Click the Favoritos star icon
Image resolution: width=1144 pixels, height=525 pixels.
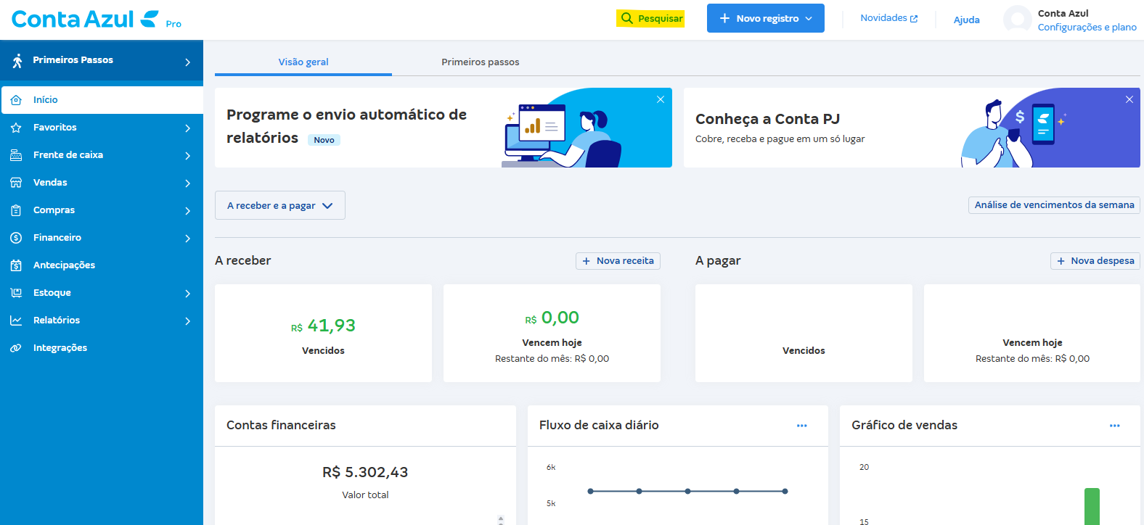point(16,128)
